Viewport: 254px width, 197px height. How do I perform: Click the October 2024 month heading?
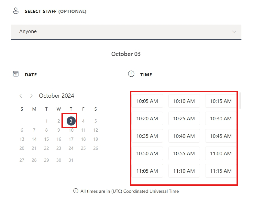click(56, 96)
